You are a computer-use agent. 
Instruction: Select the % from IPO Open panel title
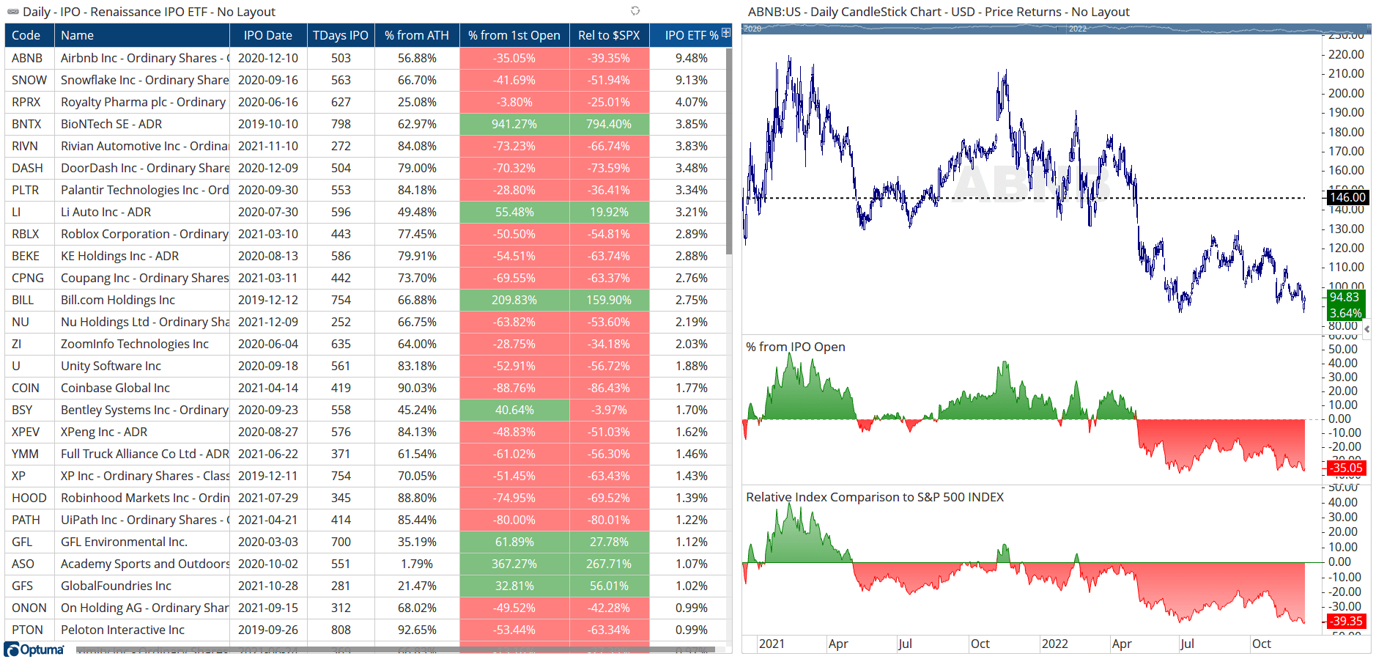point(795,347)
